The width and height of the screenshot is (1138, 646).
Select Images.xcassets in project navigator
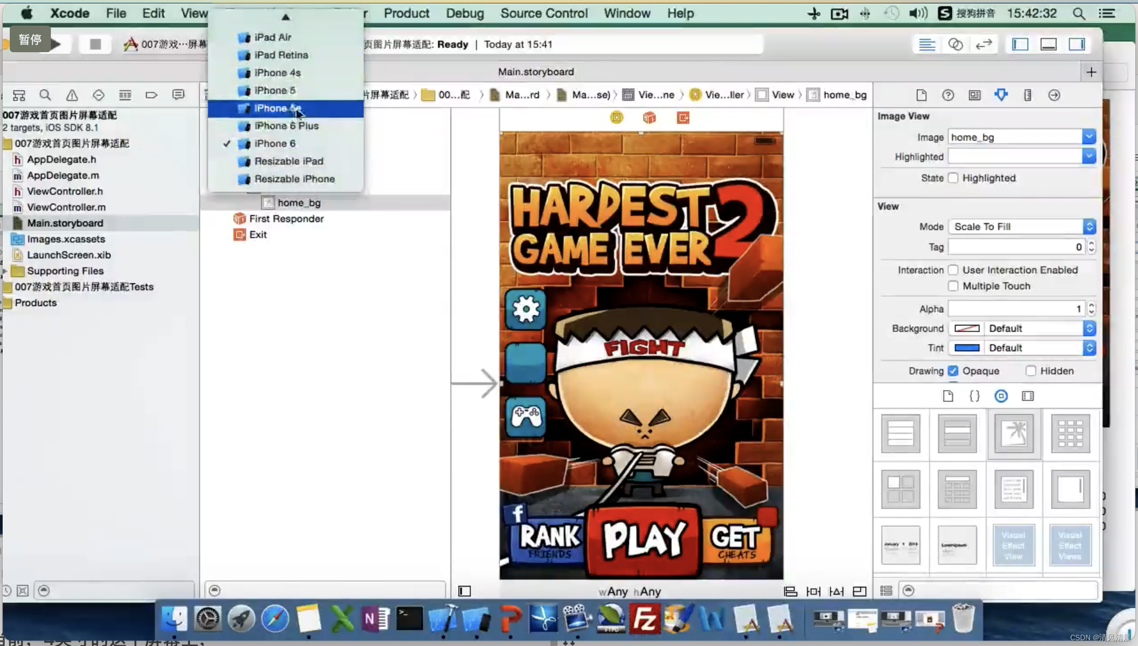tap(66, 239)
